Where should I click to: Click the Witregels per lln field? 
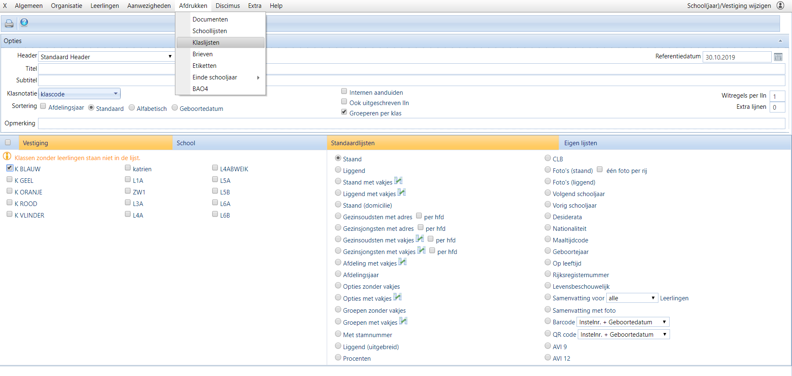click(777, 96)
